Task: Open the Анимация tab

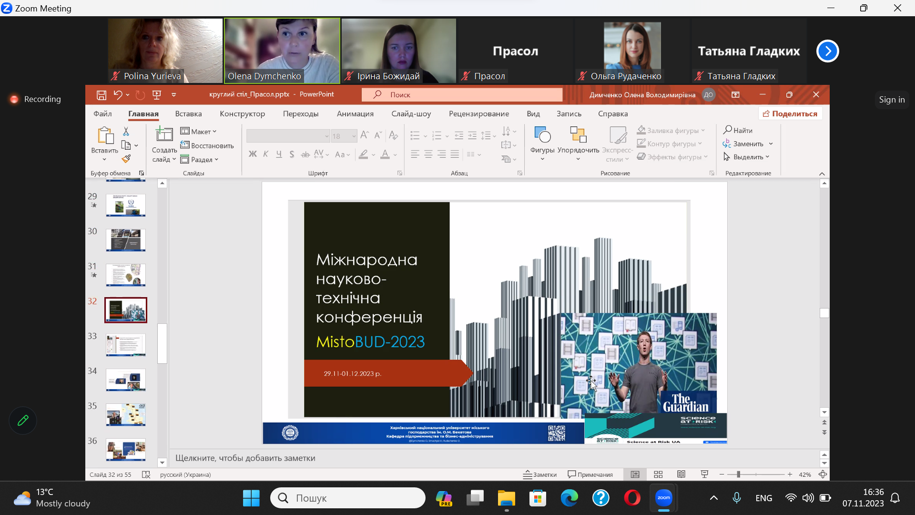Action: point(355,113)
